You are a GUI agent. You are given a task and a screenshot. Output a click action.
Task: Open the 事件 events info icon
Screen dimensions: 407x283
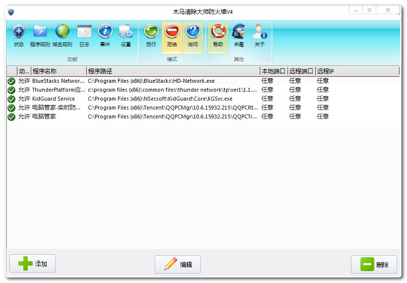tap(105, 36)
